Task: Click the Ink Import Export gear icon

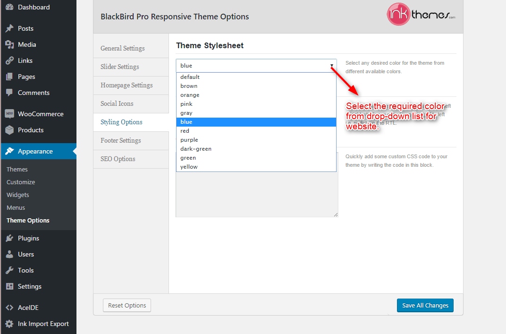Action: point(9,324)
